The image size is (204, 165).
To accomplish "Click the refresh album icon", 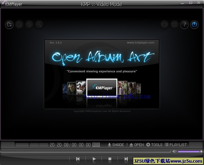I will [x=29, y=24].
